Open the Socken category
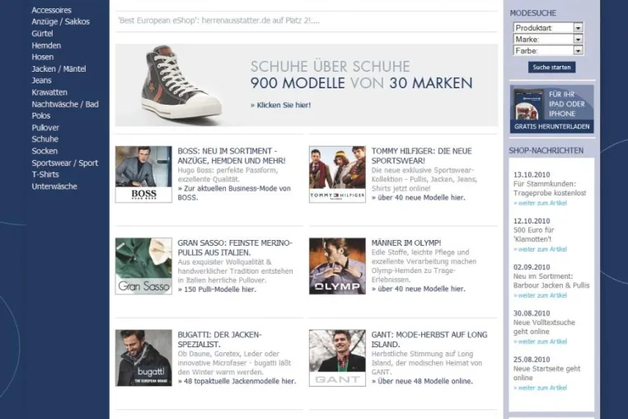This screenshot has height=419, width=628. 45,151
